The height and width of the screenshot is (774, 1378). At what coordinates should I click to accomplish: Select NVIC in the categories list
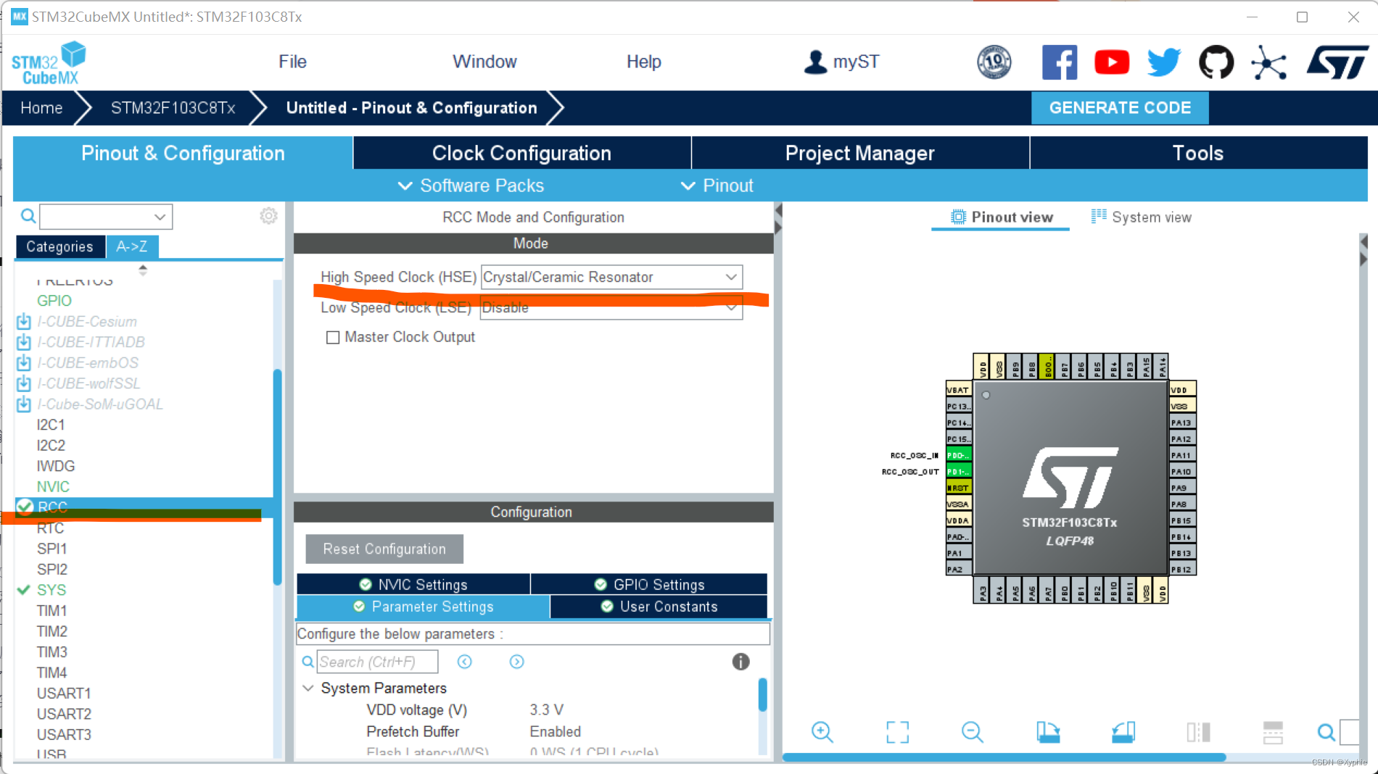(x=53, y=486)
